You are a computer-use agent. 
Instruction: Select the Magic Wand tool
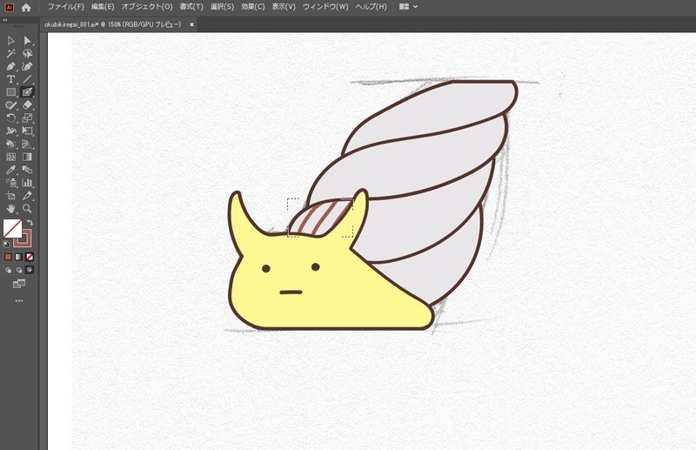click(11, 54)
